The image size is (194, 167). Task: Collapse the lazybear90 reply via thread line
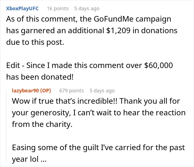[6, 126]
